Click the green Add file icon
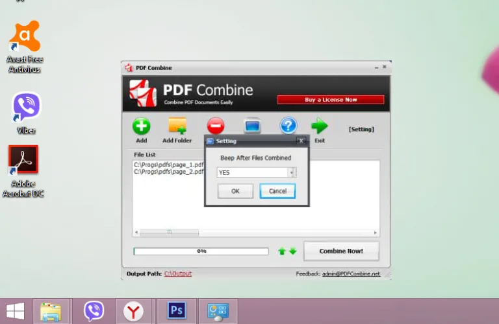 point(141,126)
